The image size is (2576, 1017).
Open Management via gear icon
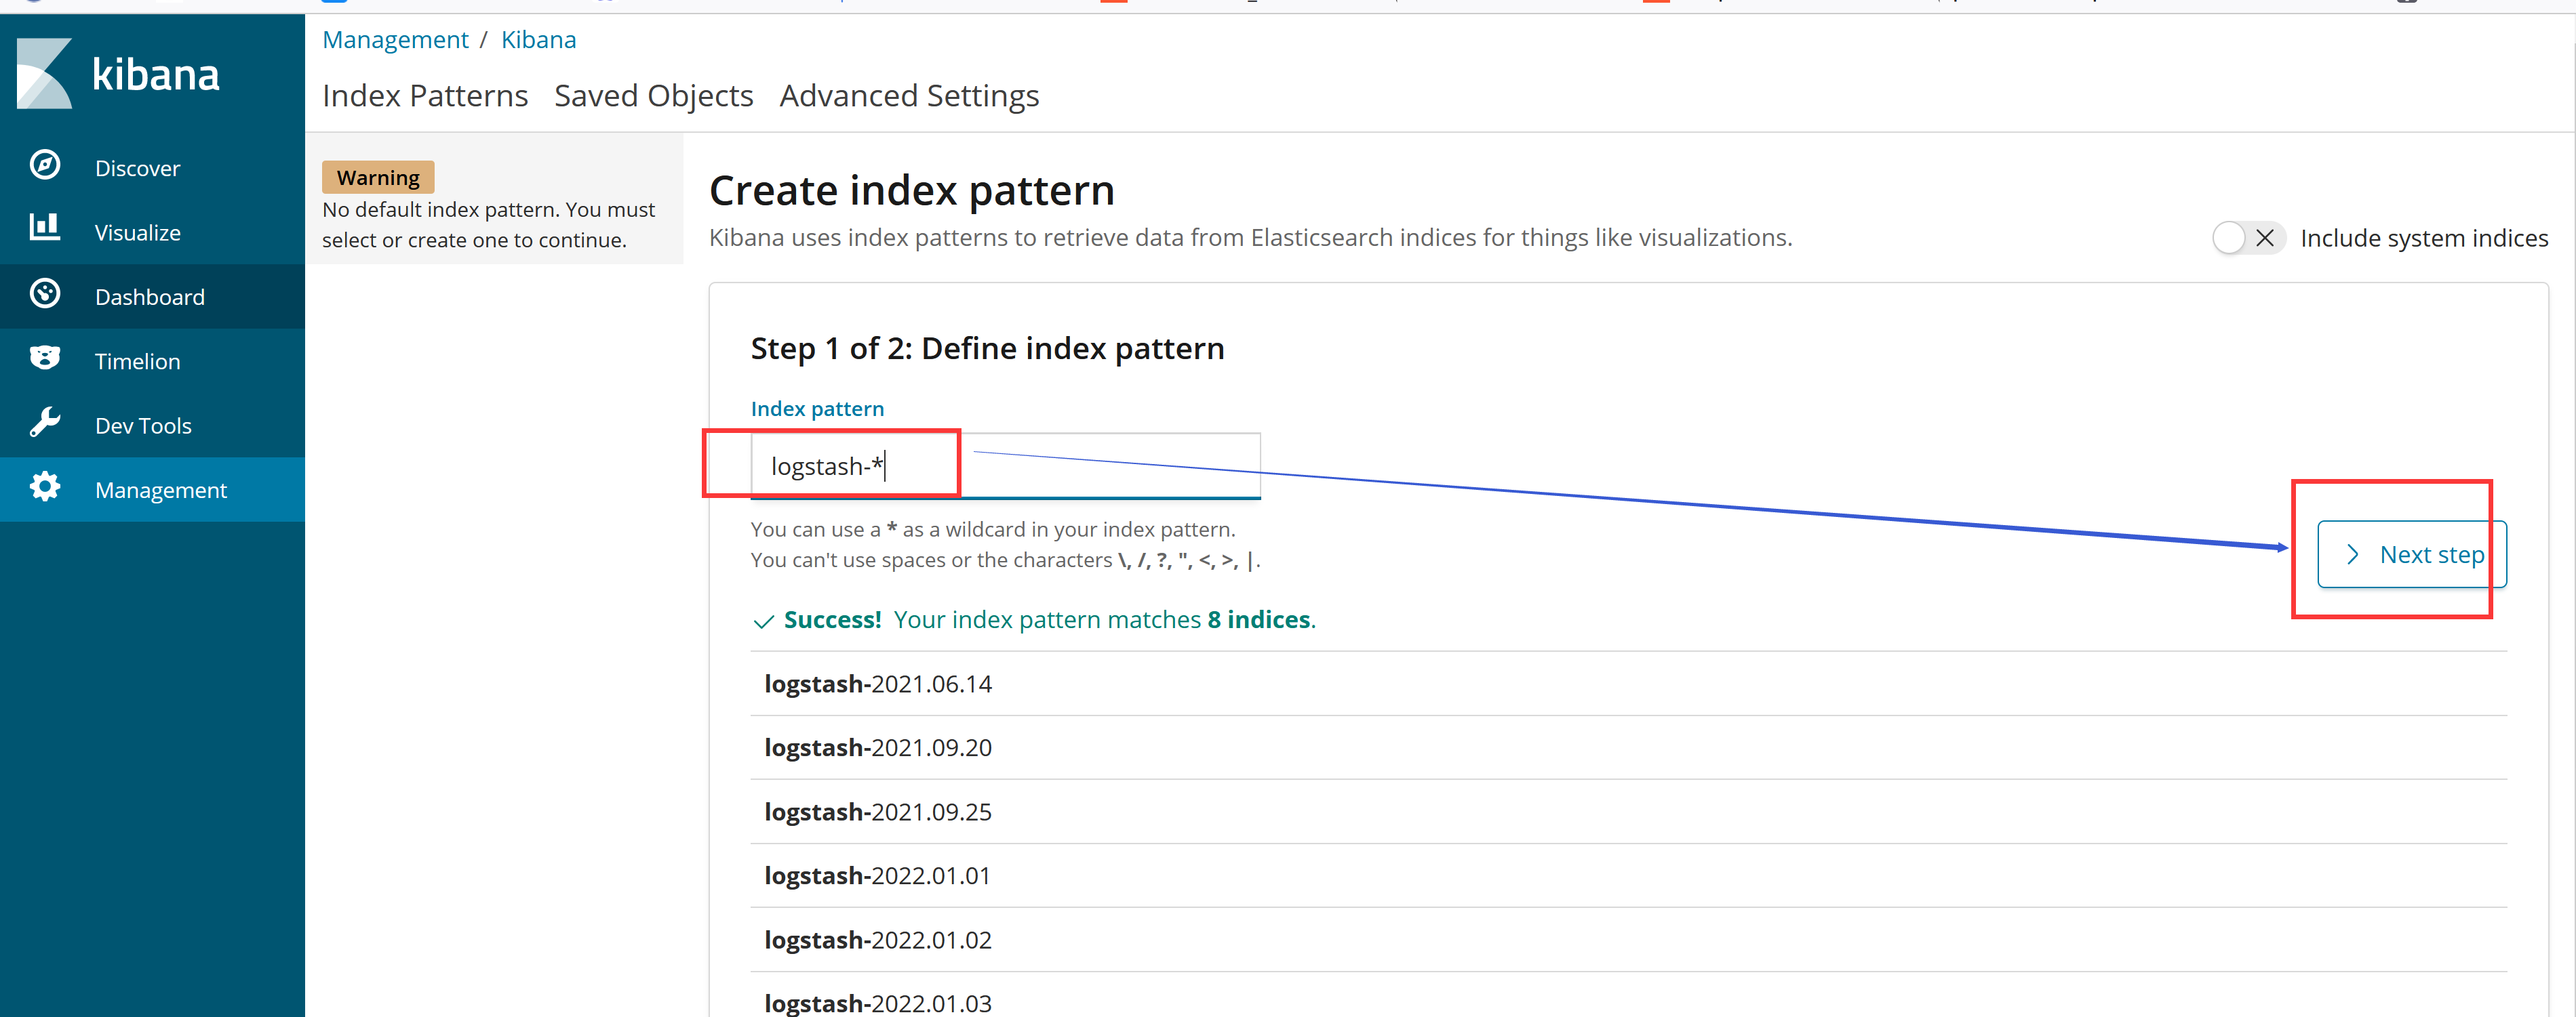(45, 488)
